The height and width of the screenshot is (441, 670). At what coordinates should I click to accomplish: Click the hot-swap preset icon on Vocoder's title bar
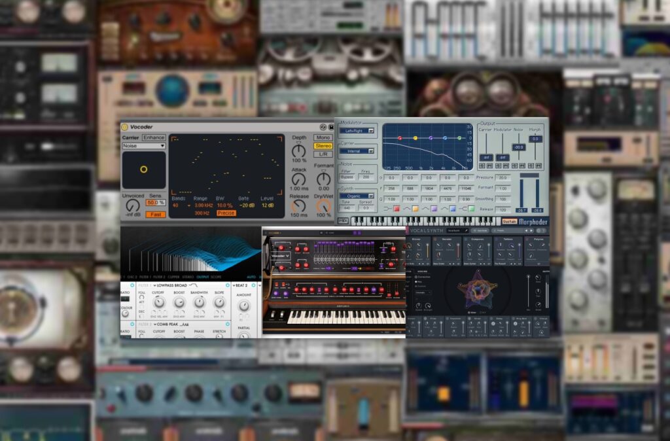(x=323, y=126)
